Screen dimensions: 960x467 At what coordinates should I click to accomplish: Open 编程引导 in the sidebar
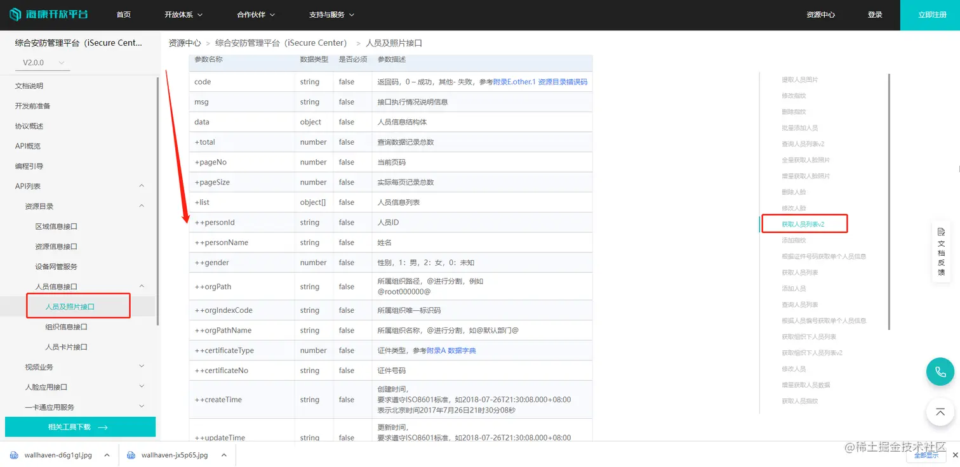(x=29, y=166)
